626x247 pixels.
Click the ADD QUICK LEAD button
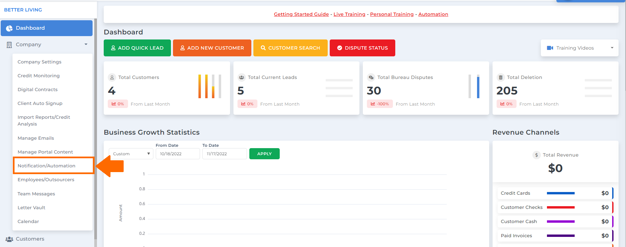click(x=137, y=48)
